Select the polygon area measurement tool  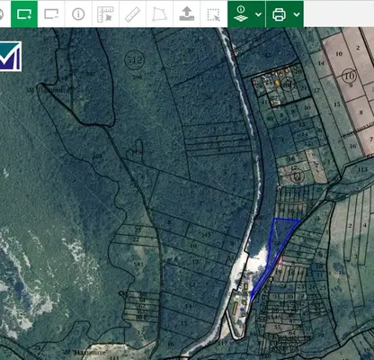click(159, 13)
